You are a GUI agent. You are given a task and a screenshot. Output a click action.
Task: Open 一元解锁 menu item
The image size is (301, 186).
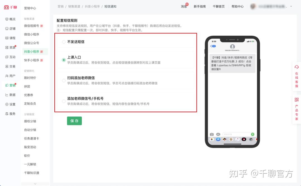pyautogui.click(x=30, y=164)
